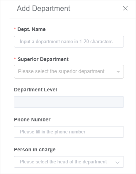Click the red asterisk beside Superior Department
The width and height of the screenshot is (136, 174).
point(15,58)
